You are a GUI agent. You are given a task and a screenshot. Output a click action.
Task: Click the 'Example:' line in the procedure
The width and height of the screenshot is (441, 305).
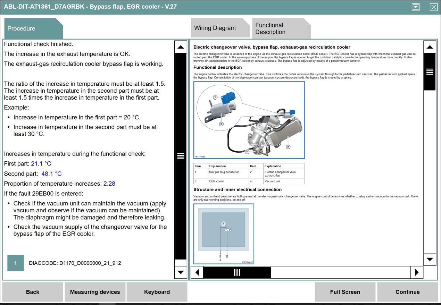coord(17,108)
